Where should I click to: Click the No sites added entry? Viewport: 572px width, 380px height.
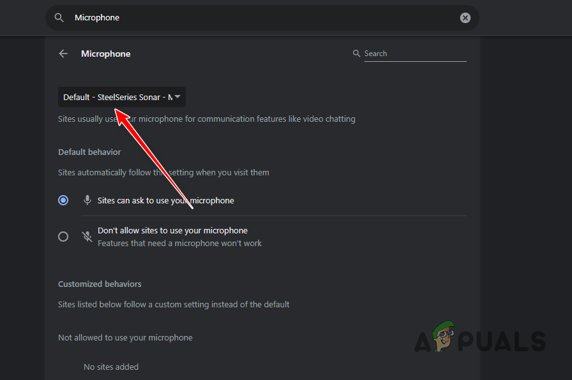111,367
